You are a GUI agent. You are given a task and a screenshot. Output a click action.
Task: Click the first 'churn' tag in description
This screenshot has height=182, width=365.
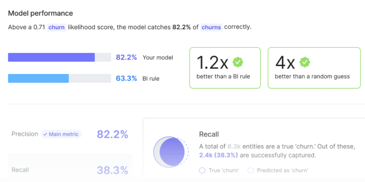point(56,27)
